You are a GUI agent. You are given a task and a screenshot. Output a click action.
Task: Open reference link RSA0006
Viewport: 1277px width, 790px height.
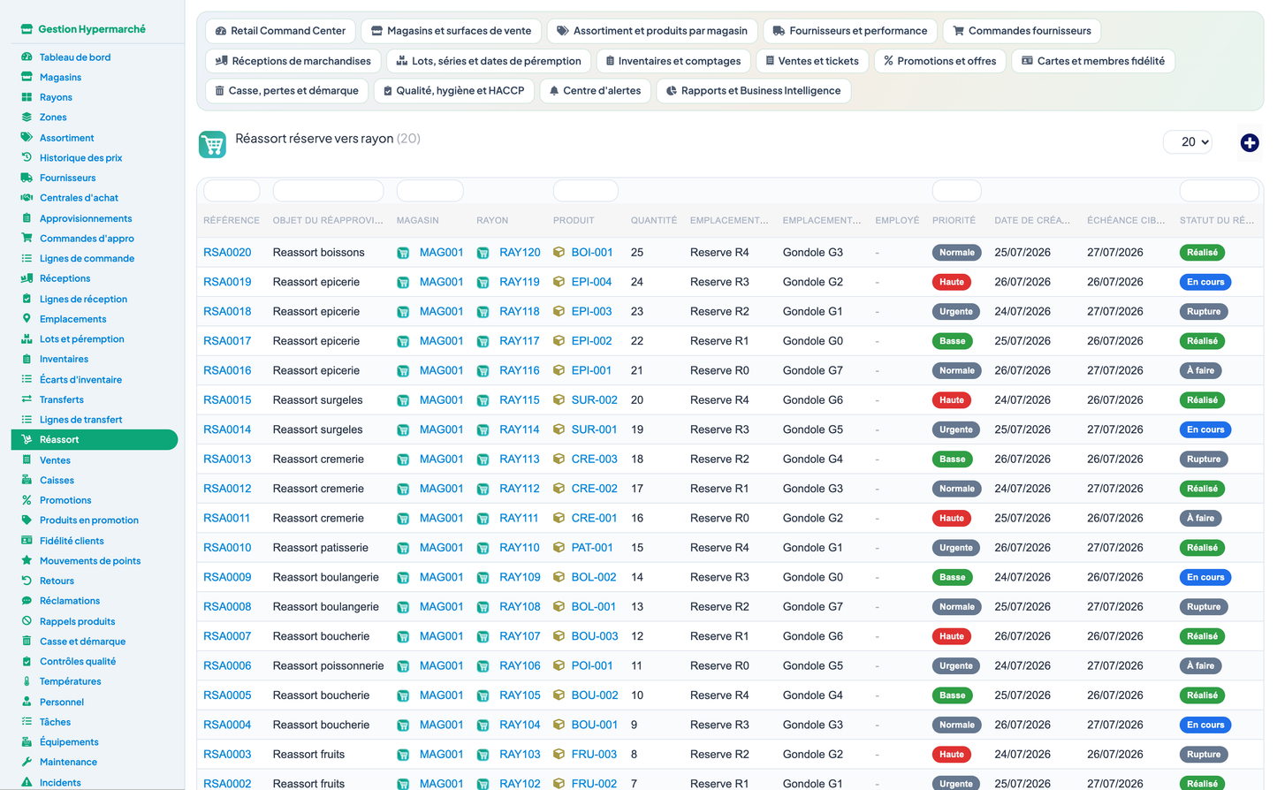click(x=227, y=666)
